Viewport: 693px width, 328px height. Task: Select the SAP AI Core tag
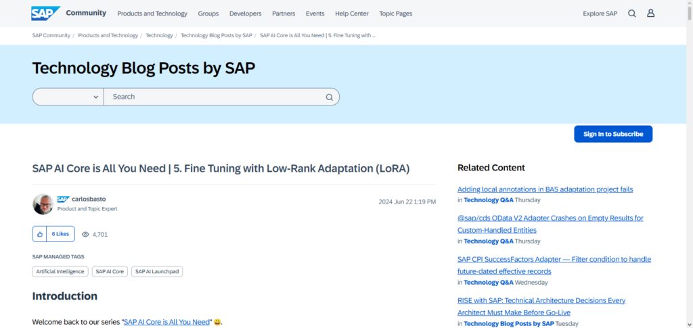pos(110,271)
